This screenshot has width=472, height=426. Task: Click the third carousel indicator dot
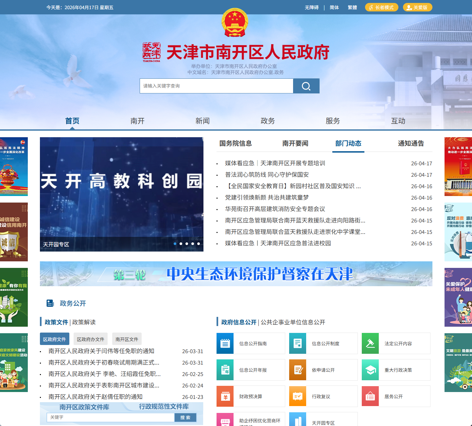186,243
